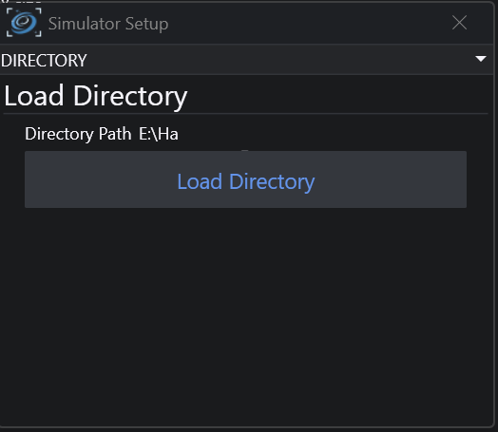
Task: Open the window menu via the app logo
Action: click(x=24, y=23)
